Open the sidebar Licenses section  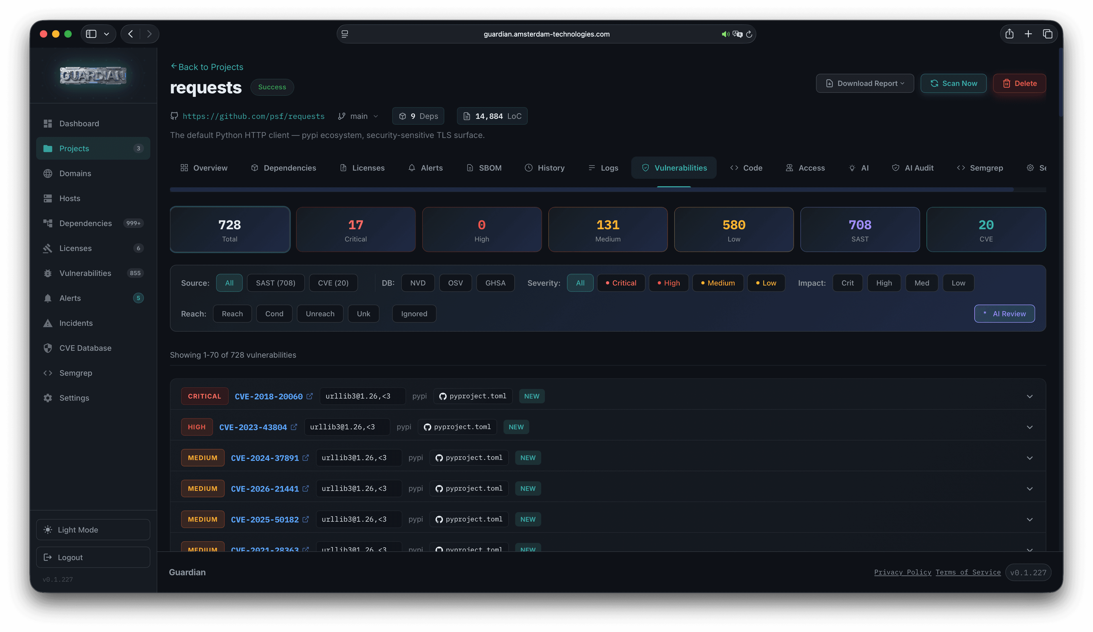[93, 248]
